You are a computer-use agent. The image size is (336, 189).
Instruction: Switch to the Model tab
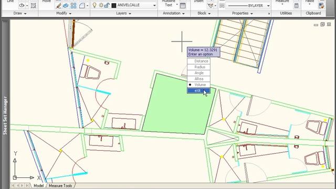tap(38, 185)
